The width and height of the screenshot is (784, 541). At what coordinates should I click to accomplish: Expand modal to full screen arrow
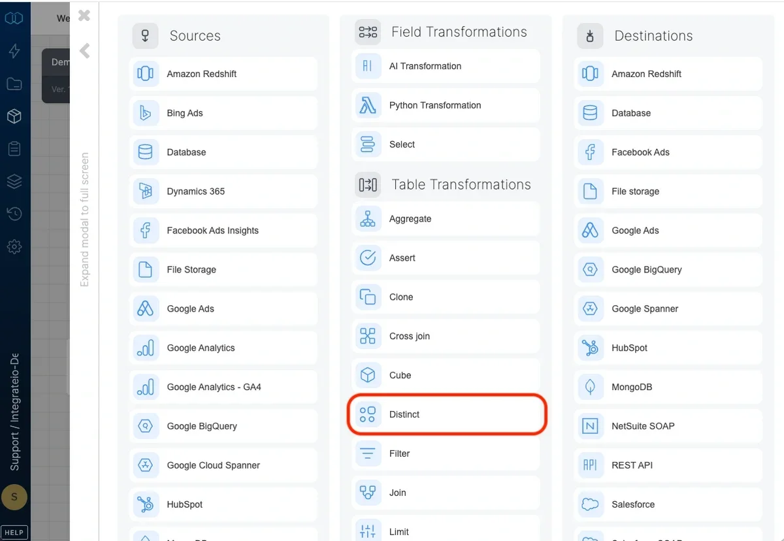point(84,51)
